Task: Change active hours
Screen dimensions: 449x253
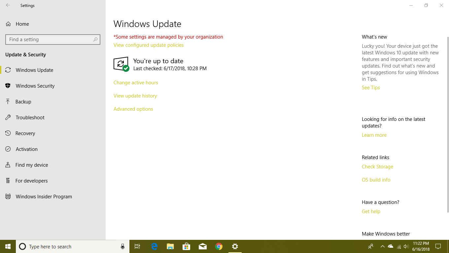Action: click(x=136, y=82)
